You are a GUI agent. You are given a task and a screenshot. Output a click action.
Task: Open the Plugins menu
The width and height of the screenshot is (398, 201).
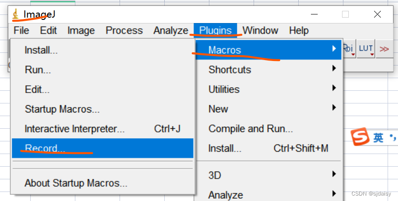click(216, 31)
